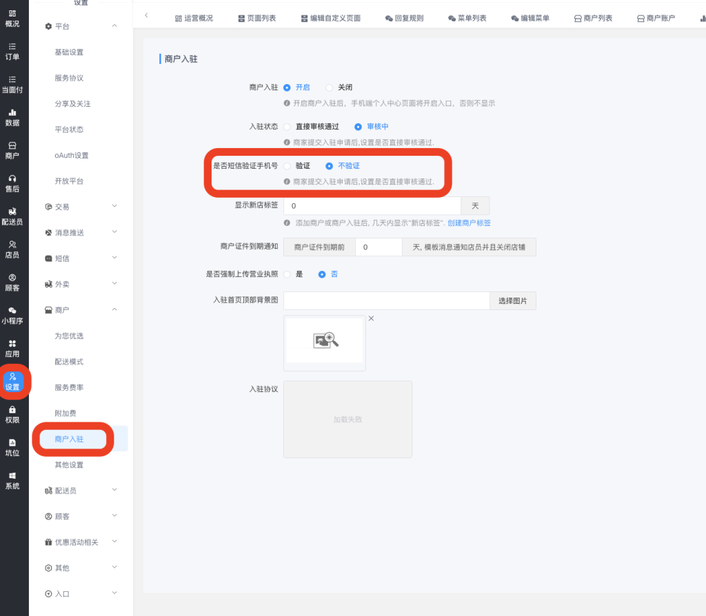Open the 权限 permissions lock icon
Screen dimensions: 706x616
coord(12,410)
